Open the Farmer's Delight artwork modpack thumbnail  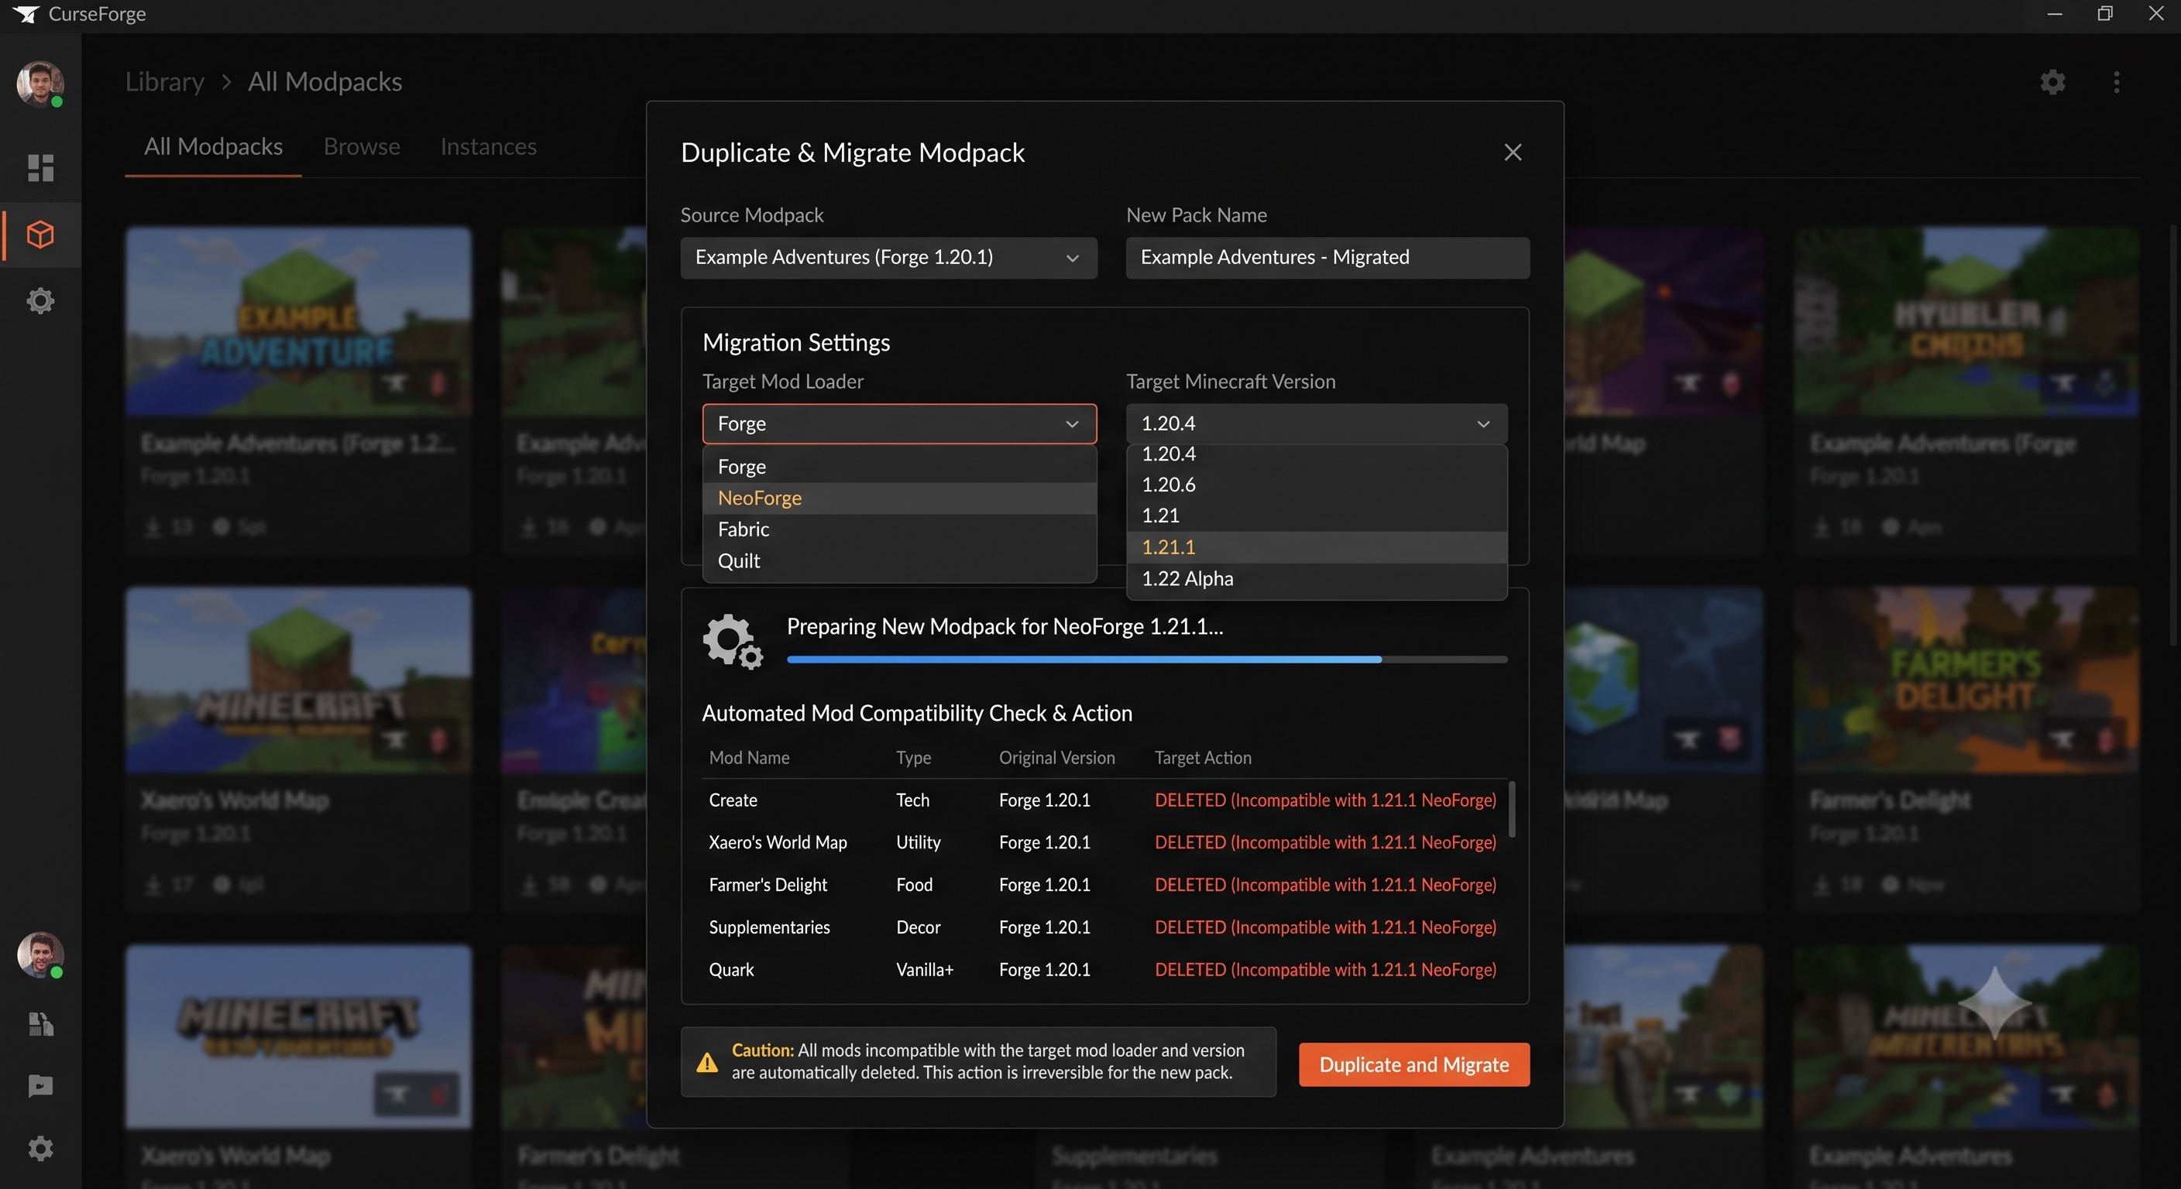click(x=1965, y=680)
